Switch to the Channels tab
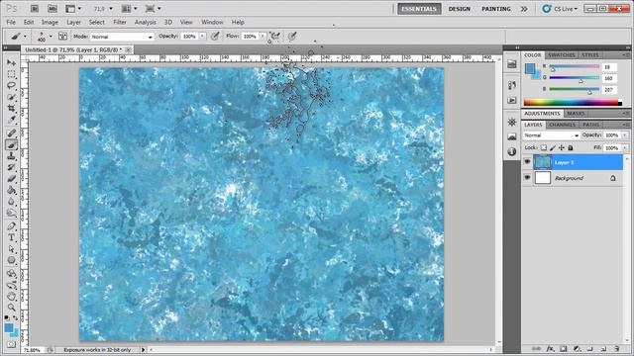Image resolution: width=634 pixels, height=356 pixels. tap(562, 125)
